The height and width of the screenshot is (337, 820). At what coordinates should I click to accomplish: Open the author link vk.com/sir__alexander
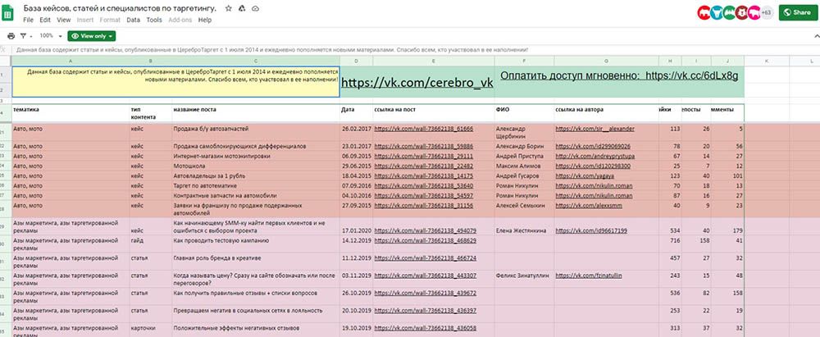595,129
